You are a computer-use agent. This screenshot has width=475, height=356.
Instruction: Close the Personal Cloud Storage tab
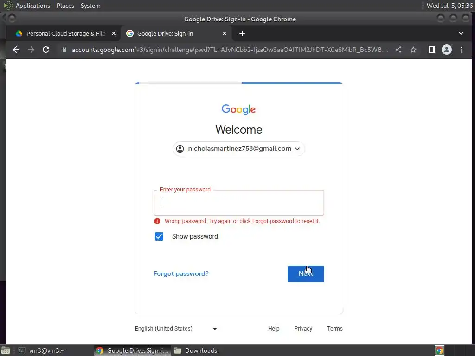(114, 33)
